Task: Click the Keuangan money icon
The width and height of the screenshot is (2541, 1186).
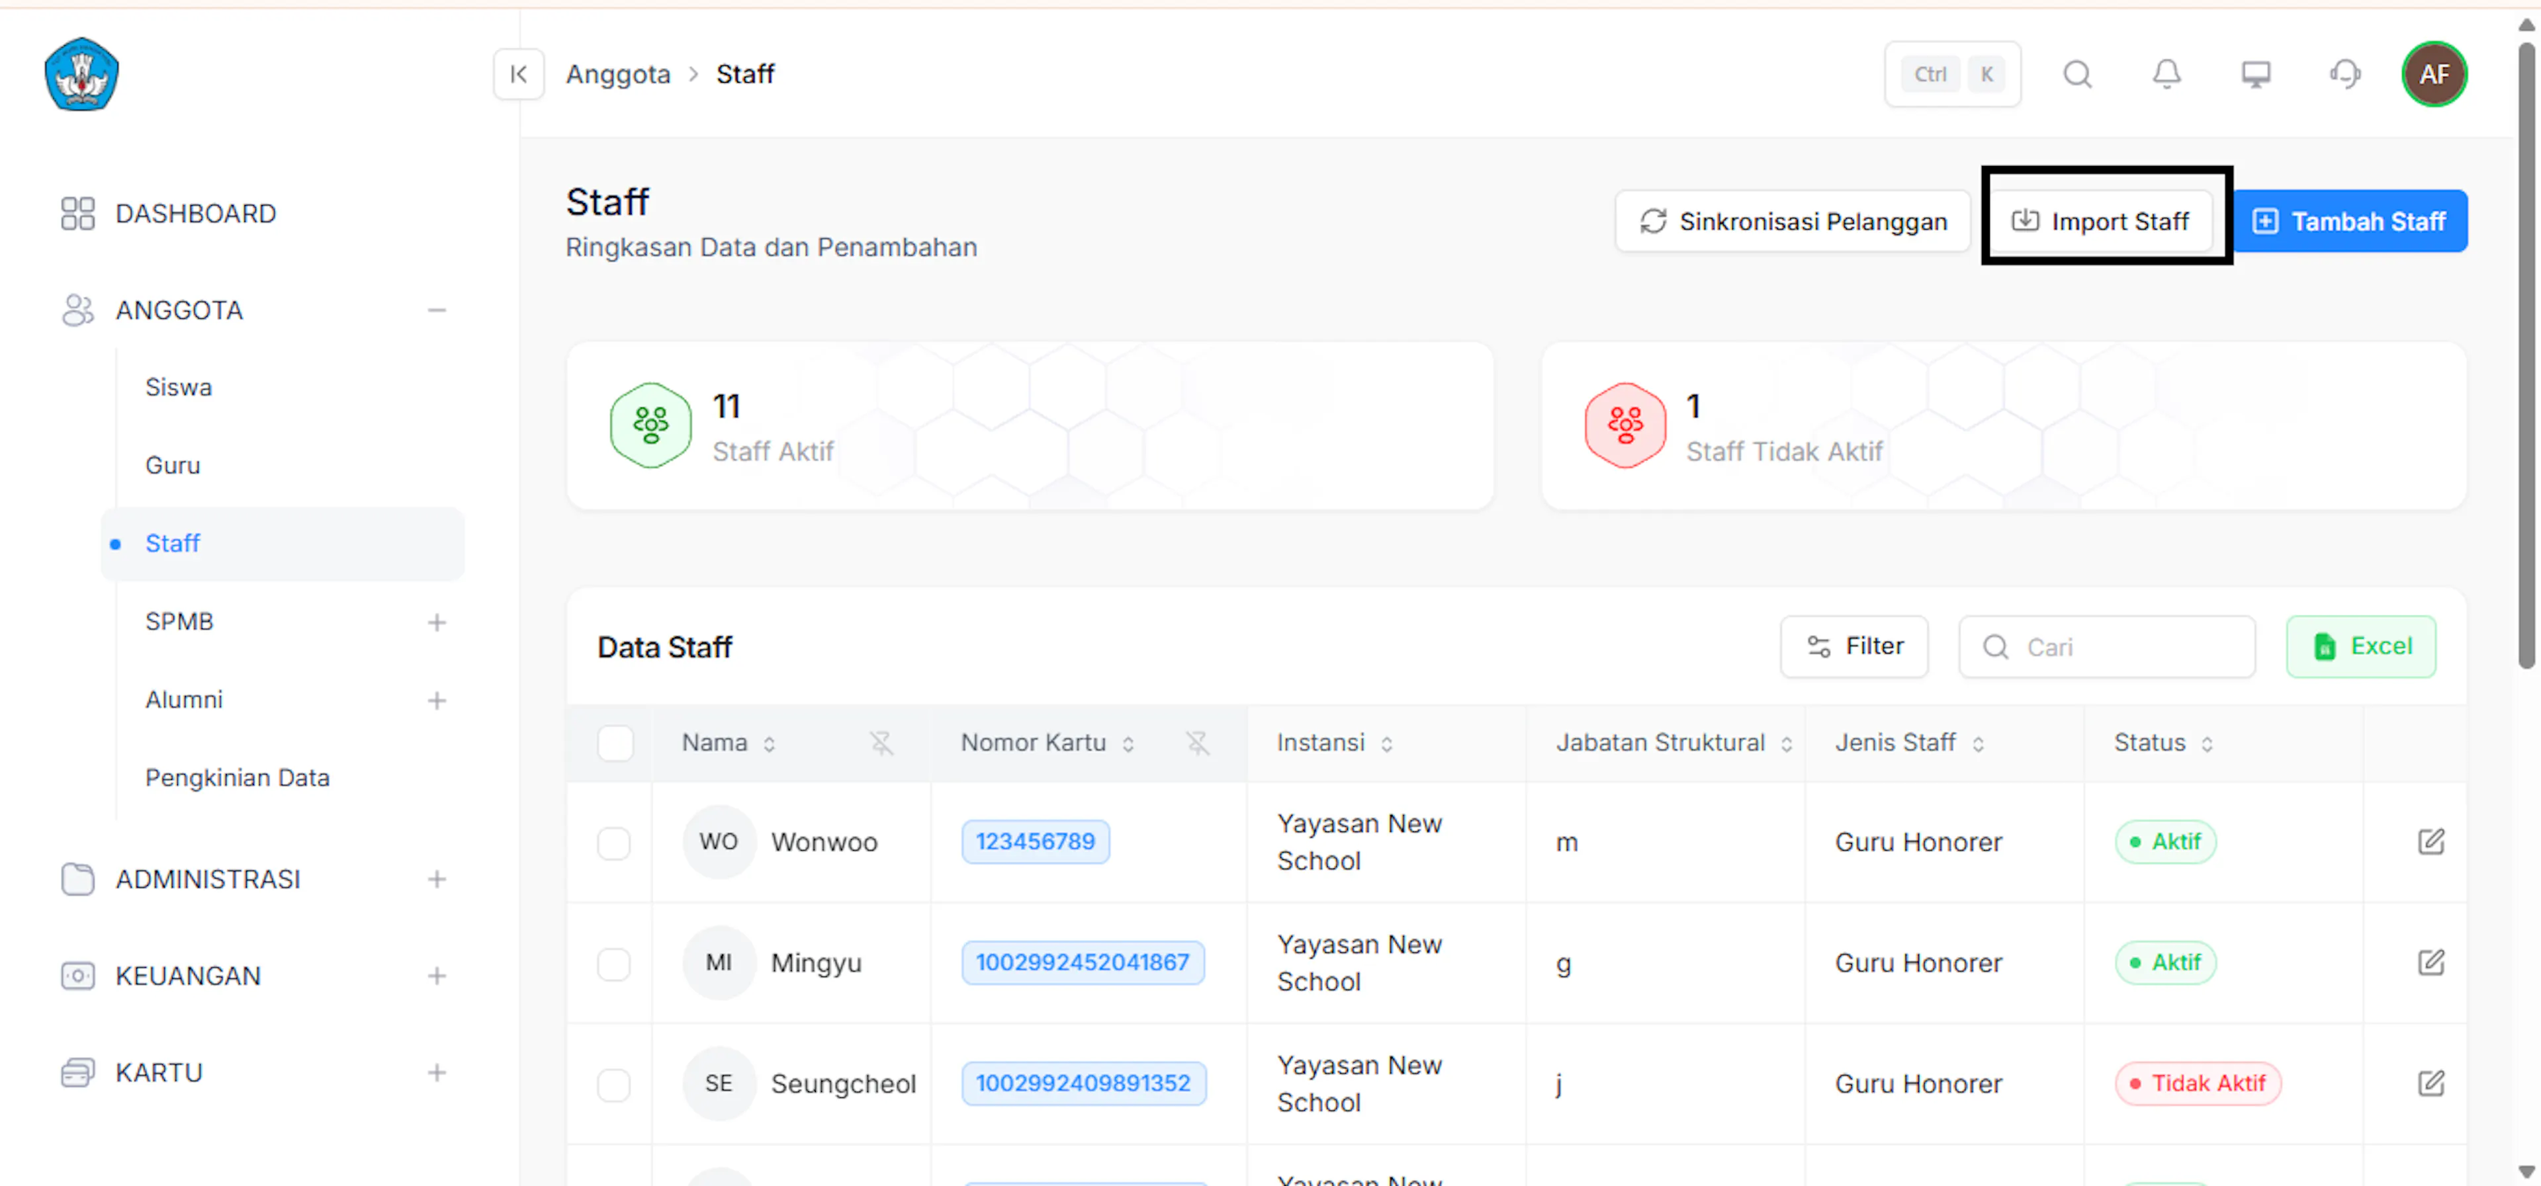Action: pyautogui.click(x=78, y=976)
